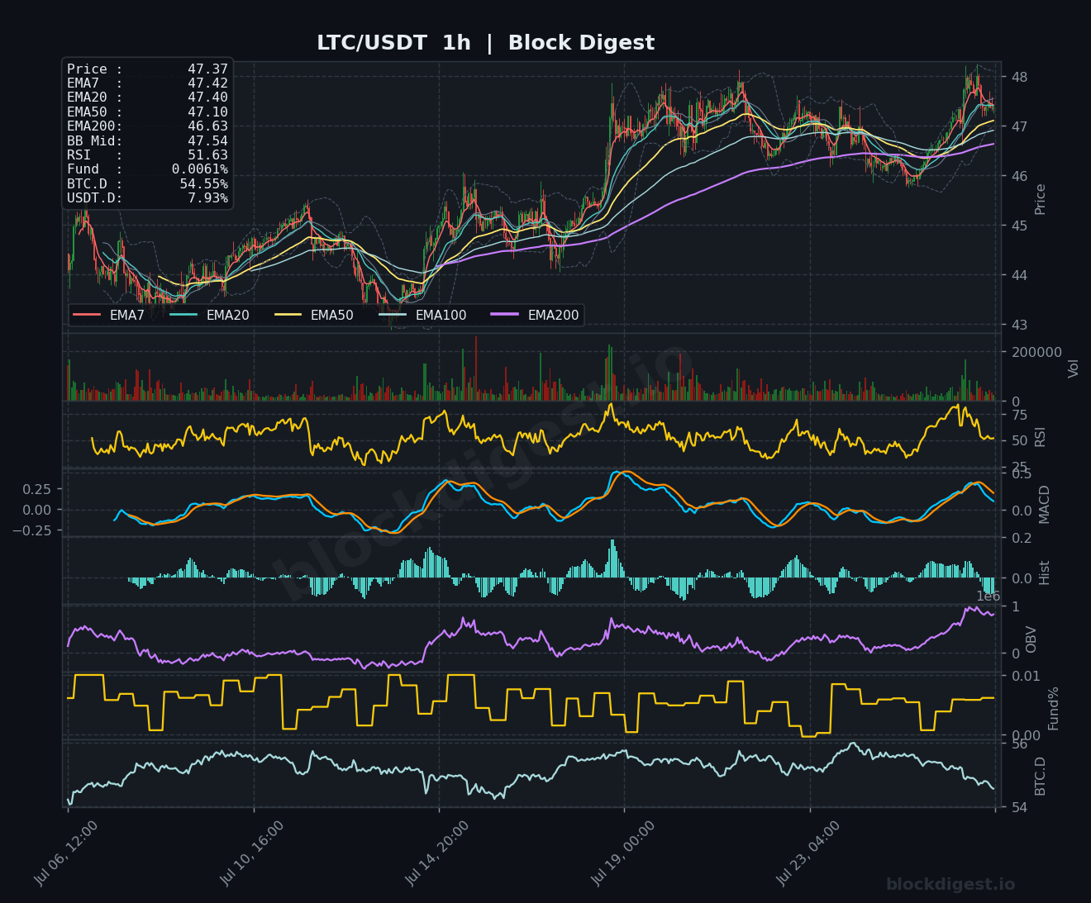Click the RSI panel axis label
Viewport: 1091px width, 903px height.
[1040, 436]
